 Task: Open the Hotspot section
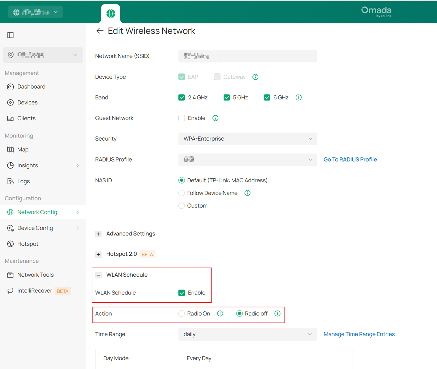tap(28, 244)
